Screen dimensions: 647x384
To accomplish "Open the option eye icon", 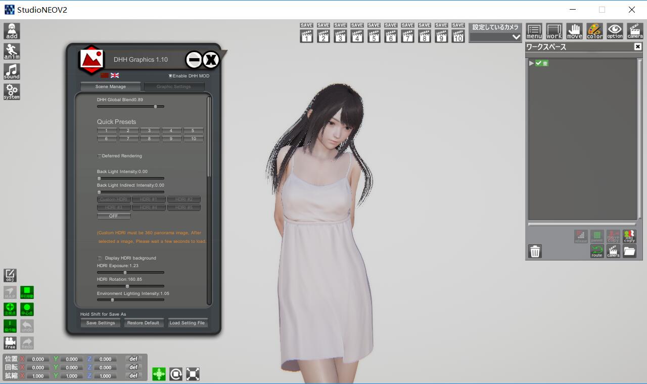I will click(615, 31).
